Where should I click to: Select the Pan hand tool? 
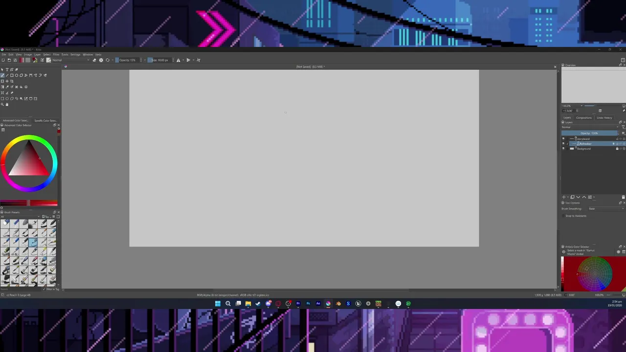pos(7,104)
